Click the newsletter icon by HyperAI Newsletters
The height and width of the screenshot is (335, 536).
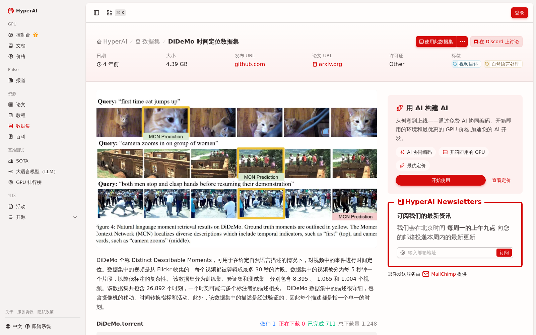401,202
